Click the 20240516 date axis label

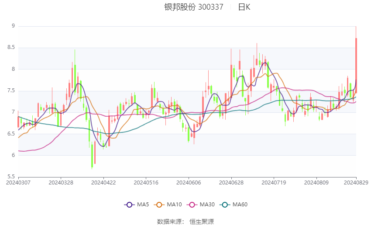[146, 183]
